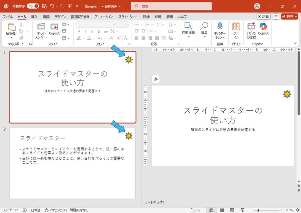
Task: Click the 共有 (Share) button
Action: tap(290, 16)
